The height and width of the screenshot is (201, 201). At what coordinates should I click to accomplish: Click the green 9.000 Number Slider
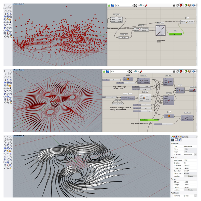pyautogui.click(x=149, y=120)
